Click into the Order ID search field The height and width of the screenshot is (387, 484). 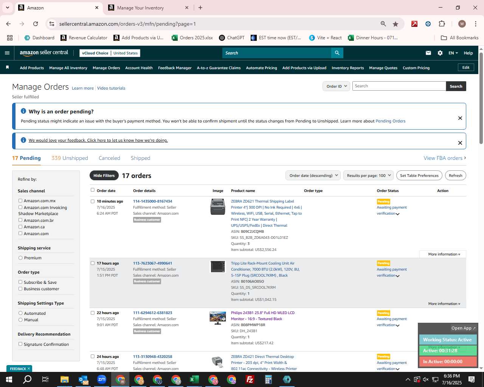[399, 86]
